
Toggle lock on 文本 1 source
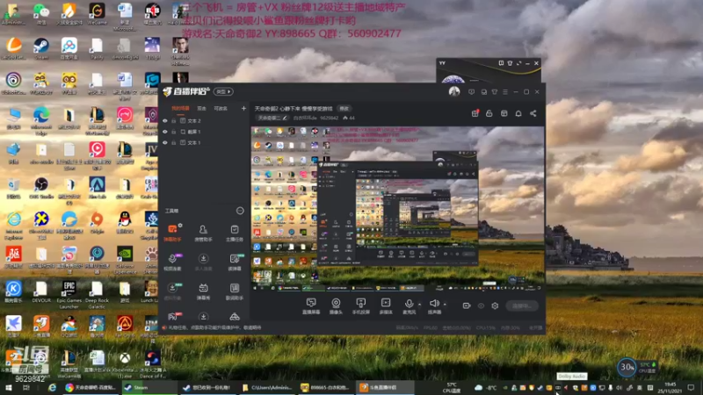click(x=173, y=142)
